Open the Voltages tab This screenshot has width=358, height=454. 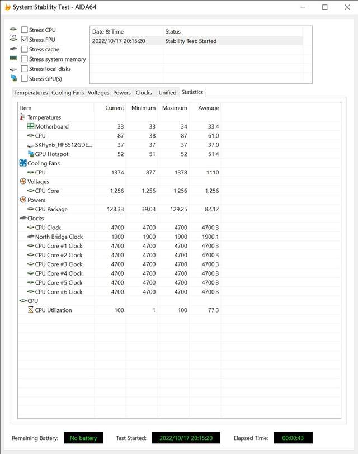point(98,93)
